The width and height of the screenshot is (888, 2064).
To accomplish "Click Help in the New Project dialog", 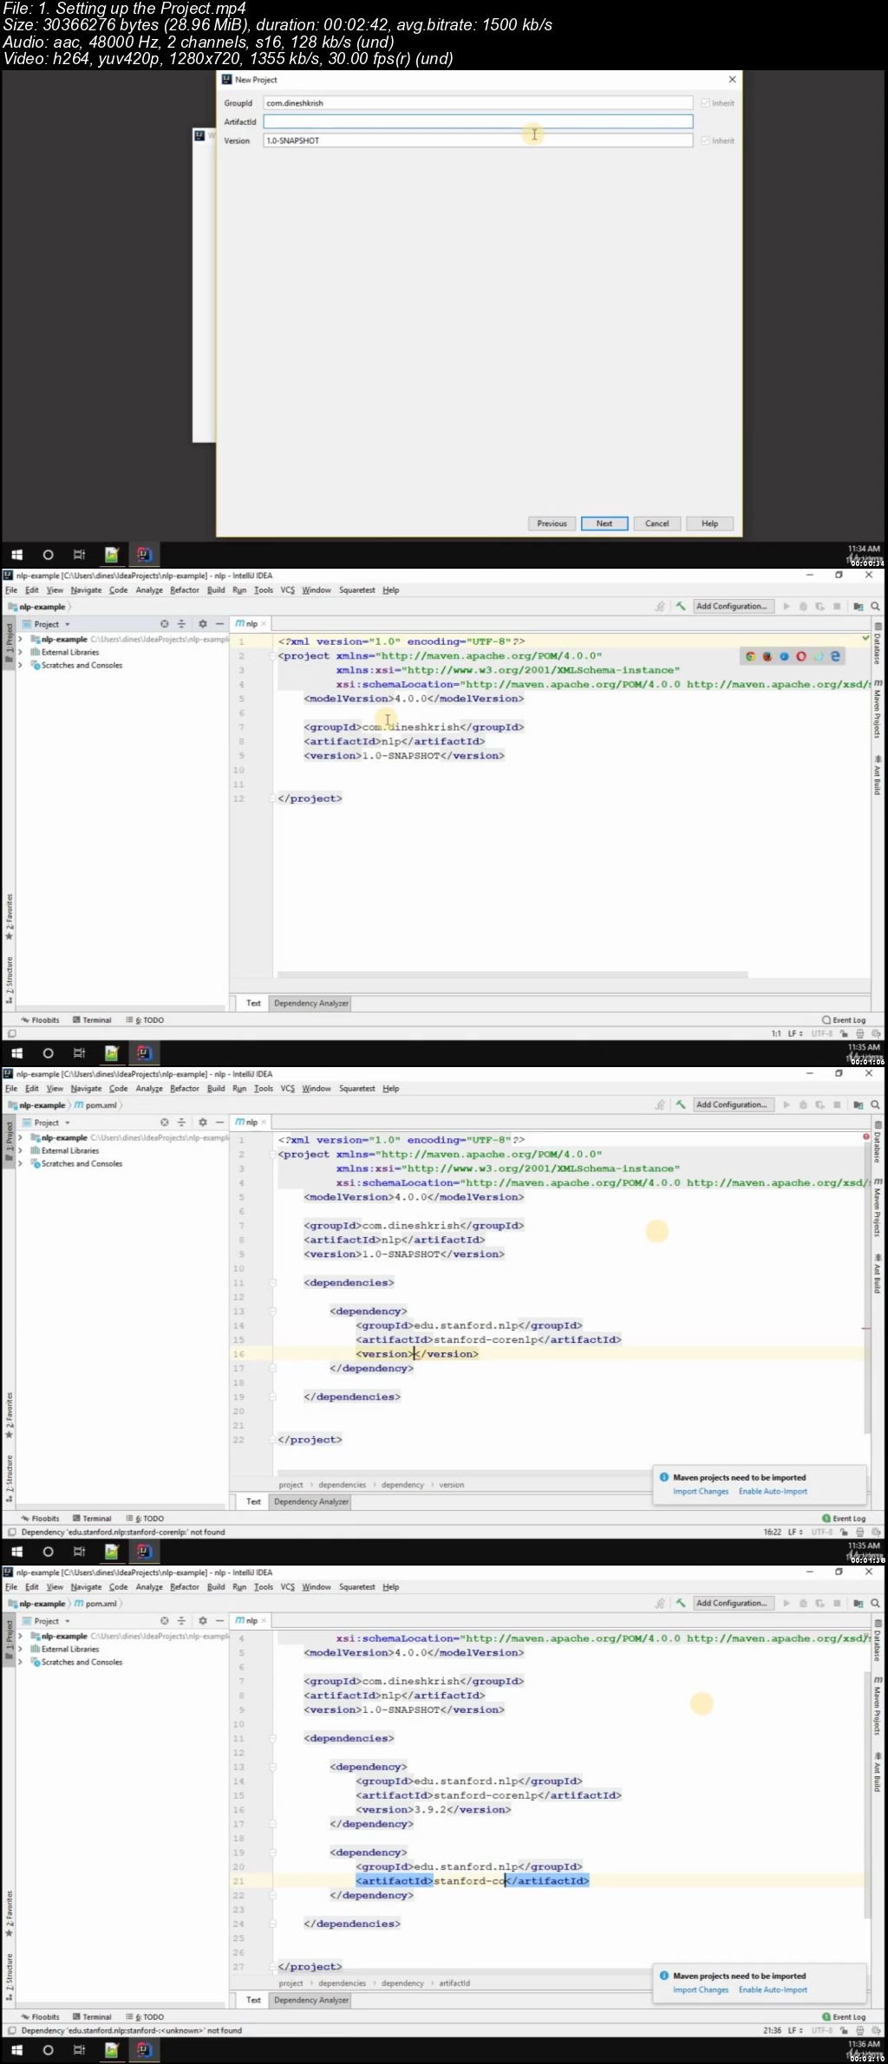I will [709, 524].
